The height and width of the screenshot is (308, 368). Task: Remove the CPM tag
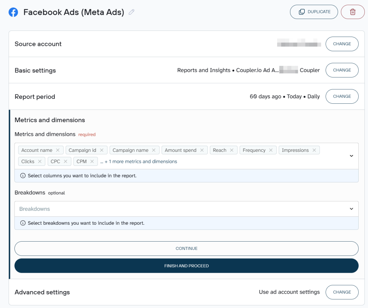click(x=92, y=161)
